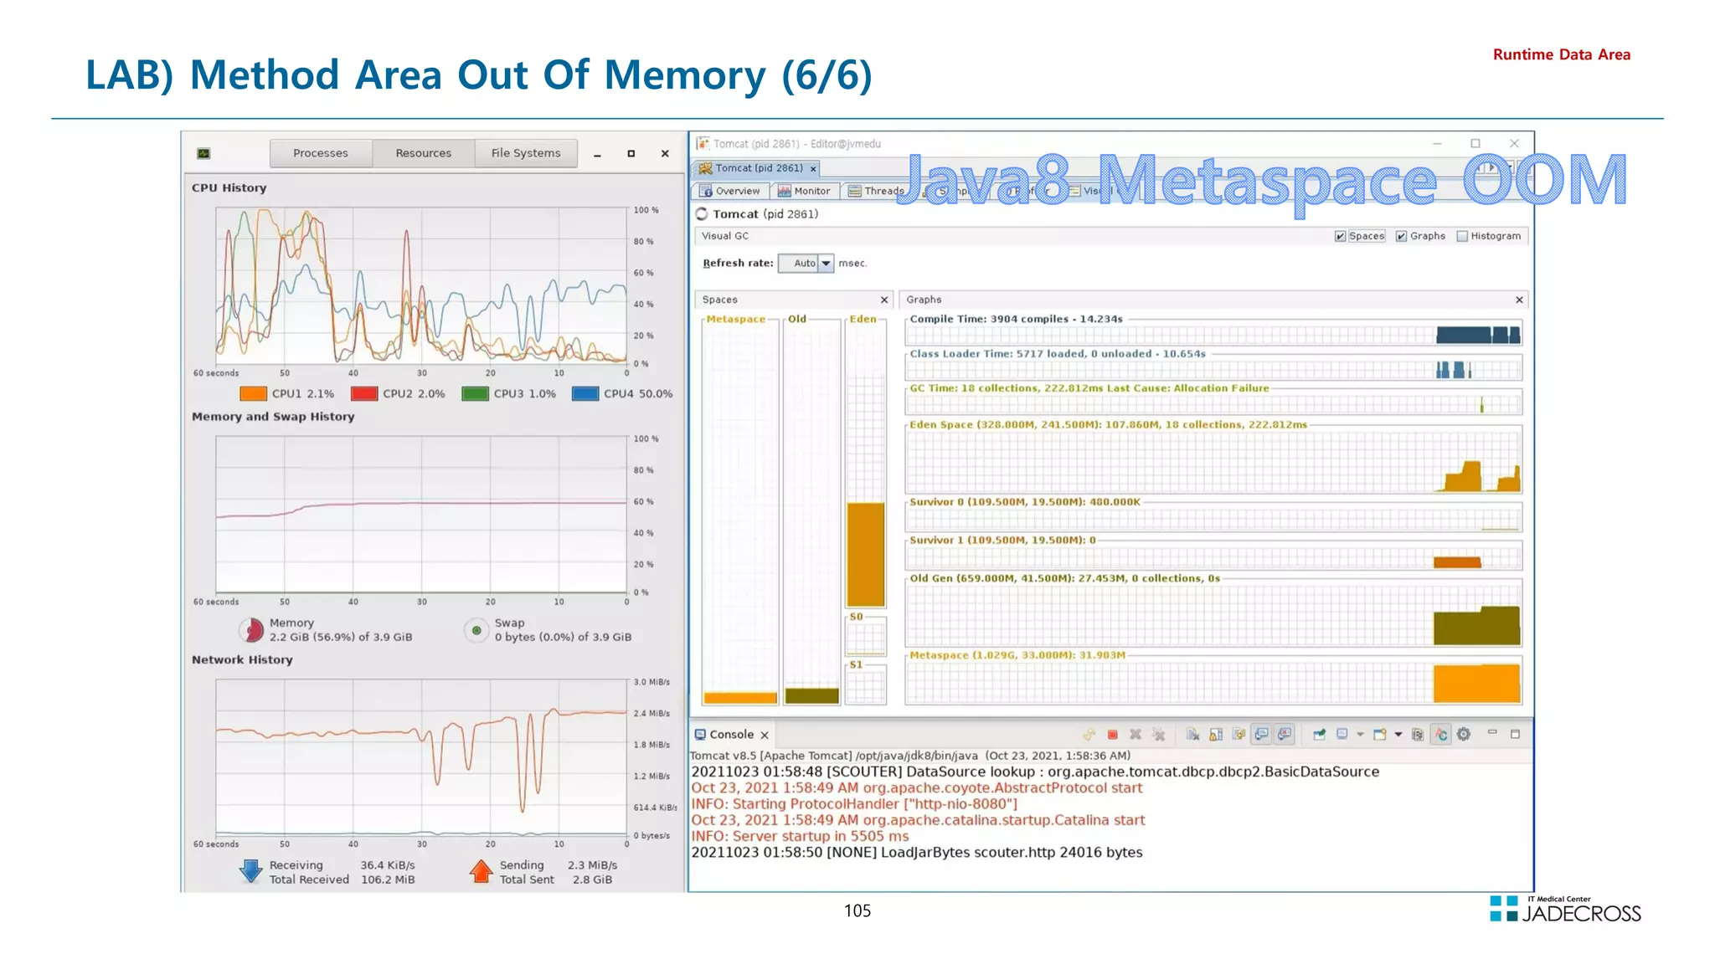Open the Open Console dropdown arrow
Image resolution: width=1715 pixels, height=964 pixels.
[1398, 735]
